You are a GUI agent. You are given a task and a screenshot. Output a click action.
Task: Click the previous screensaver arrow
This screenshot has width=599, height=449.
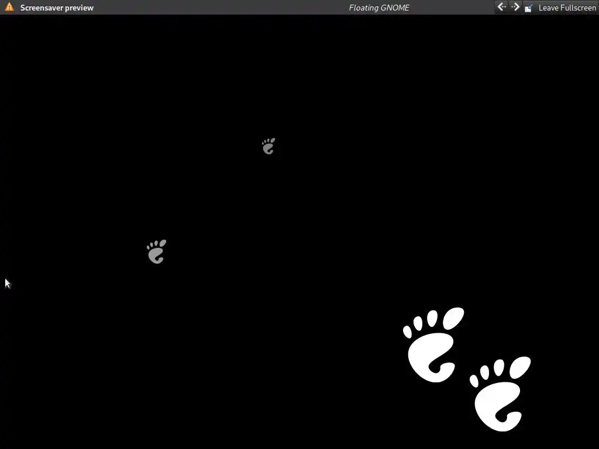[501, 7]
